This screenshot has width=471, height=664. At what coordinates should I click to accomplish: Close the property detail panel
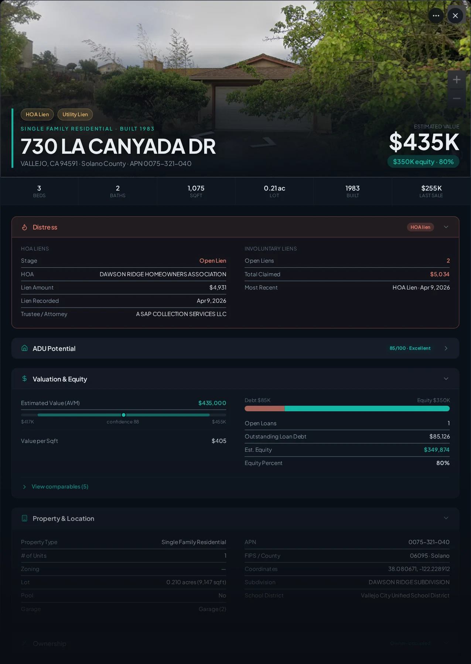455,16
